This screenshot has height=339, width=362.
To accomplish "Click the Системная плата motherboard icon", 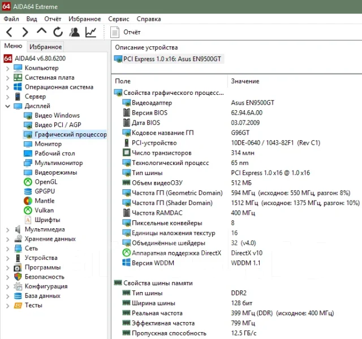I will coord(18,77).
